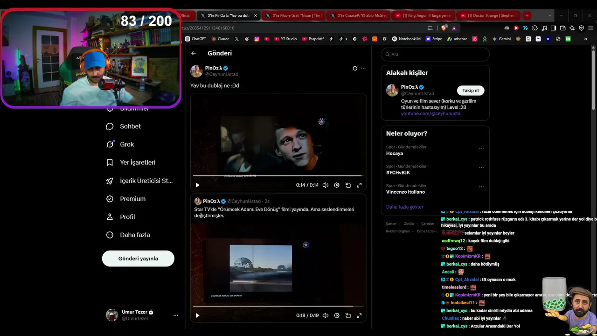Viewport: 597px width, 336px height.
Task: Open adsense bookmark
Action: coord(457,39)
